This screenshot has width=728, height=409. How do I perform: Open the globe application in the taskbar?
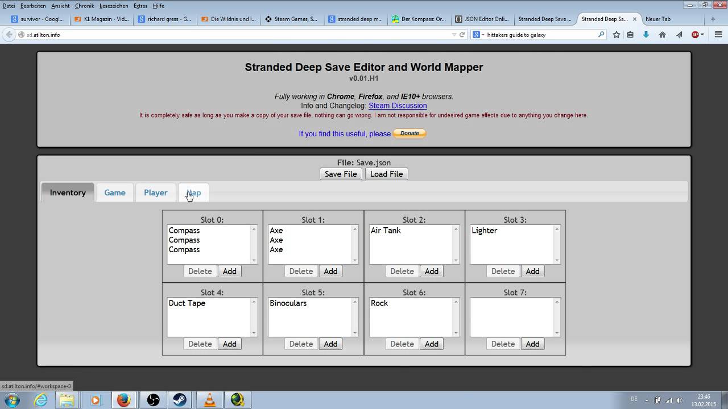tap(238, 400)
